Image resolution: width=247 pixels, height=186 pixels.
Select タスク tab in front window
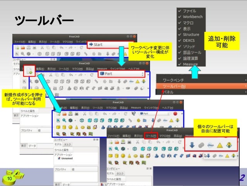pos(120,174)
